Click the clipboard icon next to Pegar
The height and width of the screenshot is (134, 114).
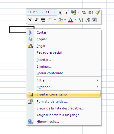click(x=30, y=46)
